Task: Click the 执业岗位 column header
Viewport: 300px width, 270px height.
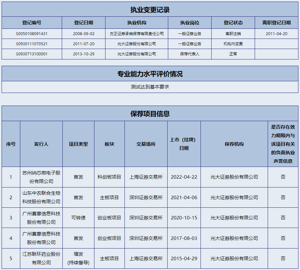Action: (x=190, y=23)
